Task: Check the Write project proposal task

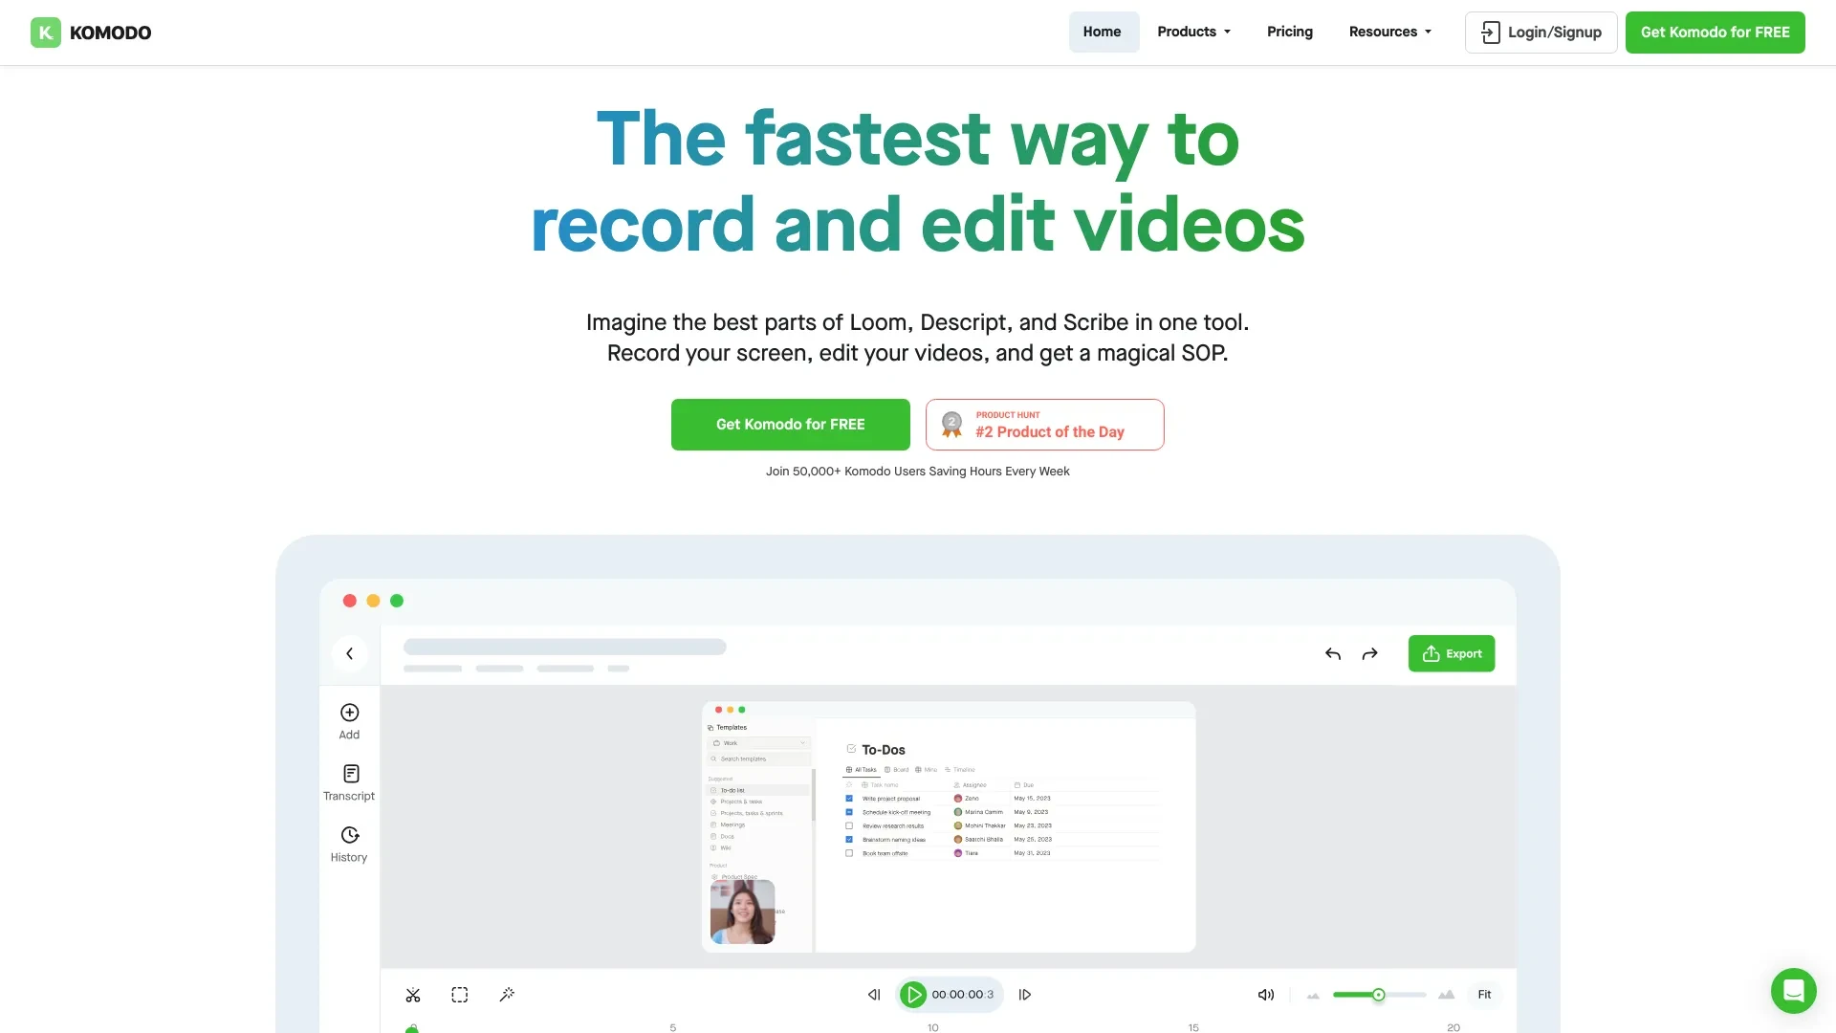Action: 848,797
